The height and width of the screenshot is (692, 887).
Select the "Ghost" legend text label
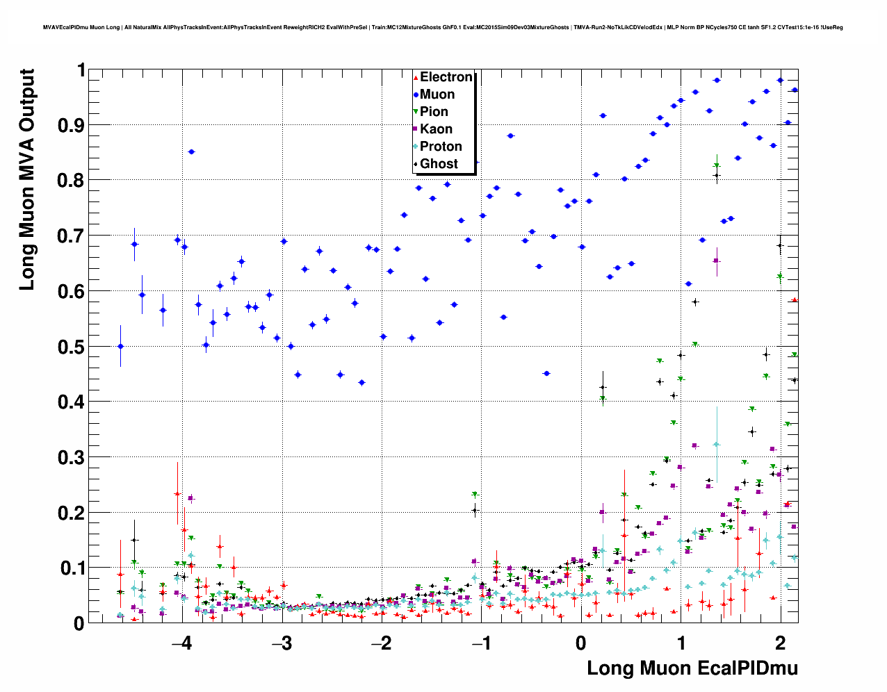[439, 164]
